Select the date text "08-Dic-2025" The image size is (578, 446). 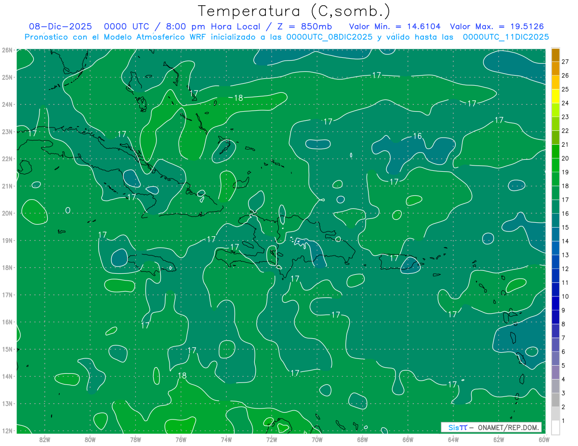pos(61,26)
